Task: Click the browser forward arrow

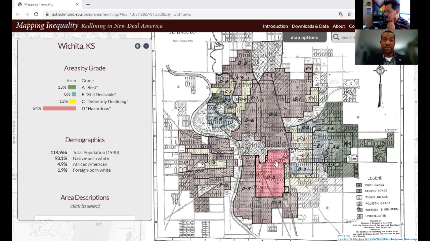Action: (27, 14)
